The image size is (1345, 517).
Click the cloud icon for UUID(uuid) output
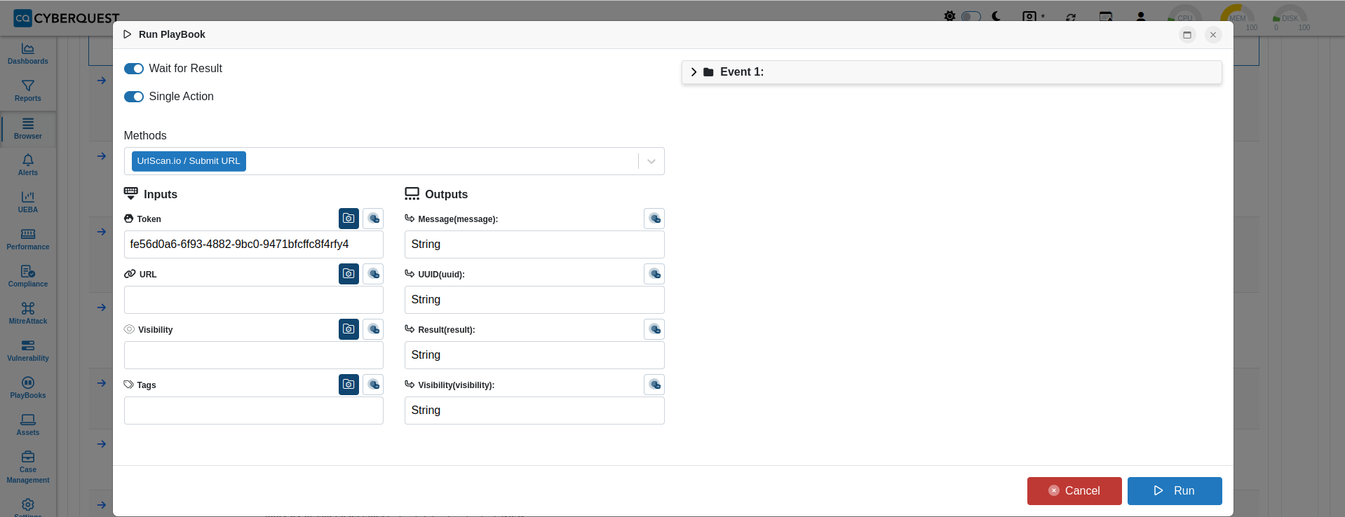tap(654, 274)
